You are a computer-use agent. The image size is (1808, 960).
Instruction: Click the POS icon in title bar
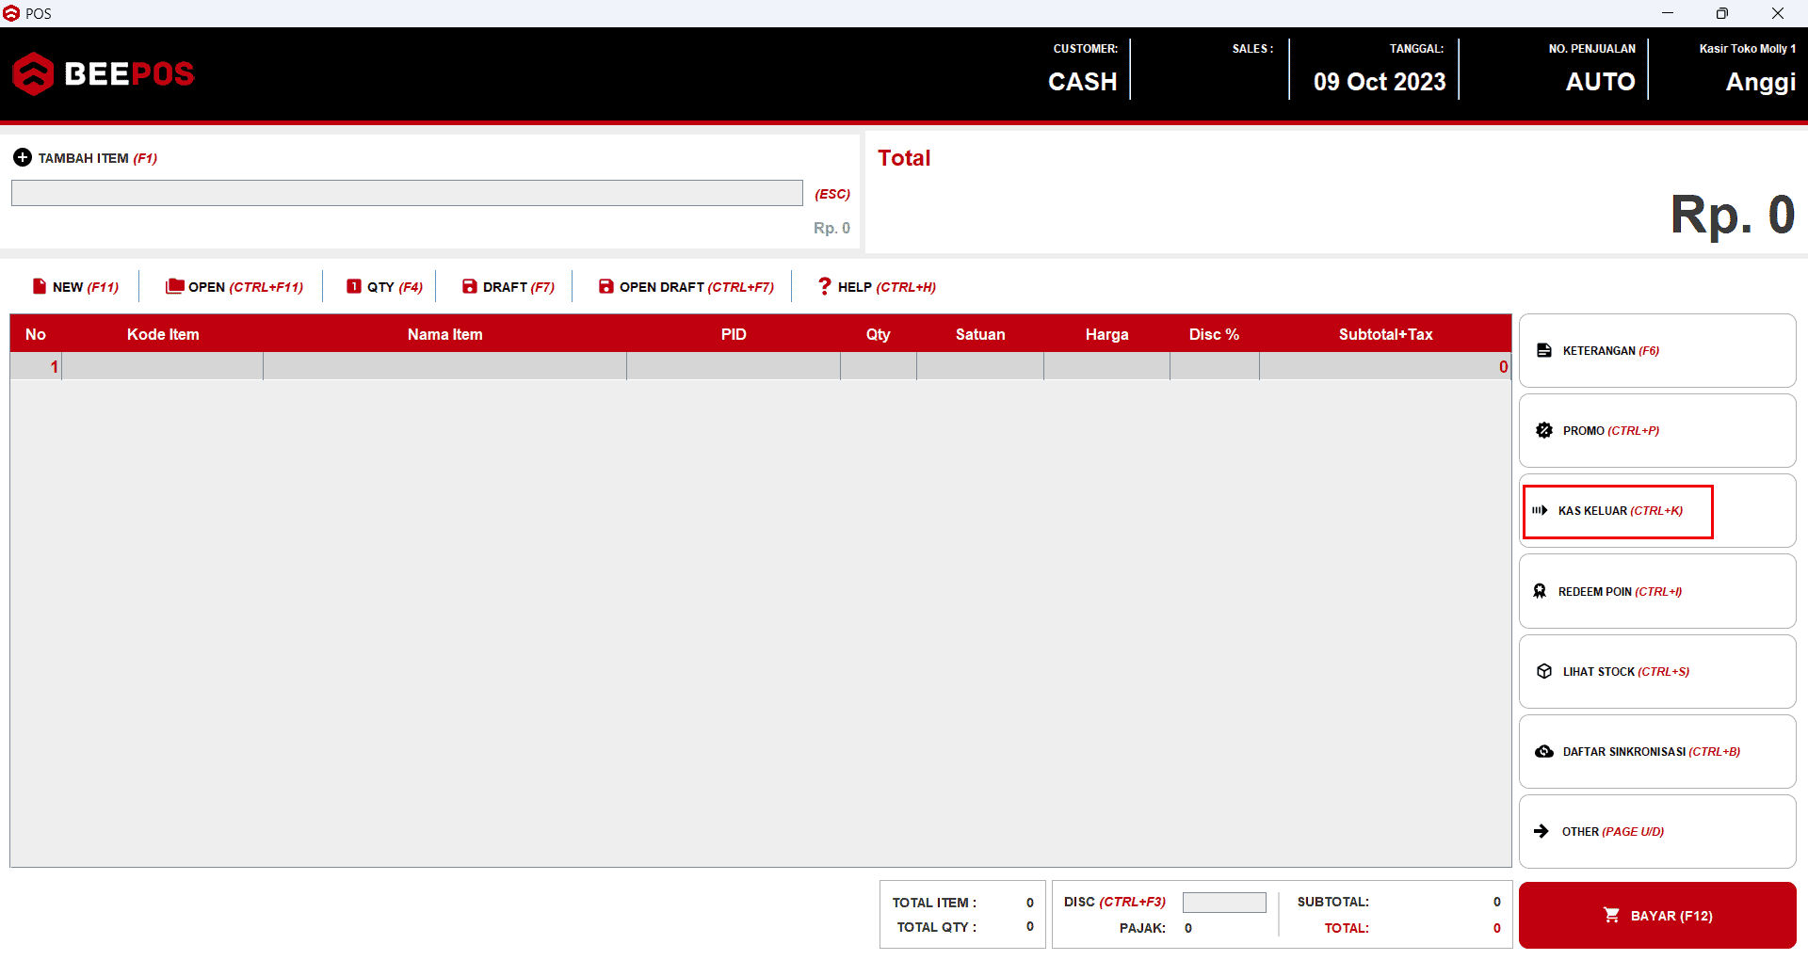pos(11,13)
